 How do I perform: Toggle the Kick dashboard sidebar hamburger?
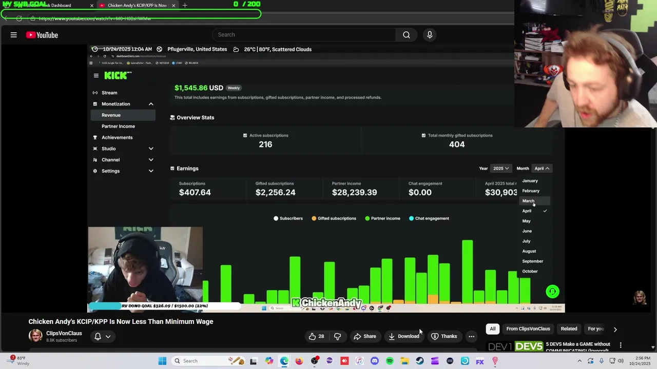(x=96, y=75)
